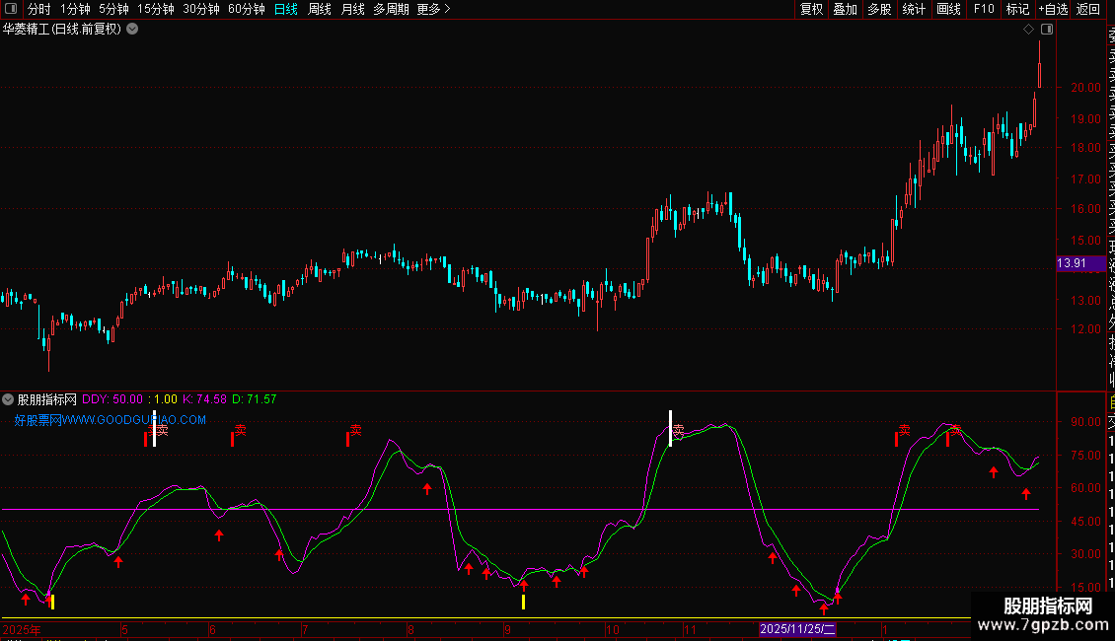Screen dimensions: 1115x641
Task: Open F10 company information
Action: coord(984,9)
